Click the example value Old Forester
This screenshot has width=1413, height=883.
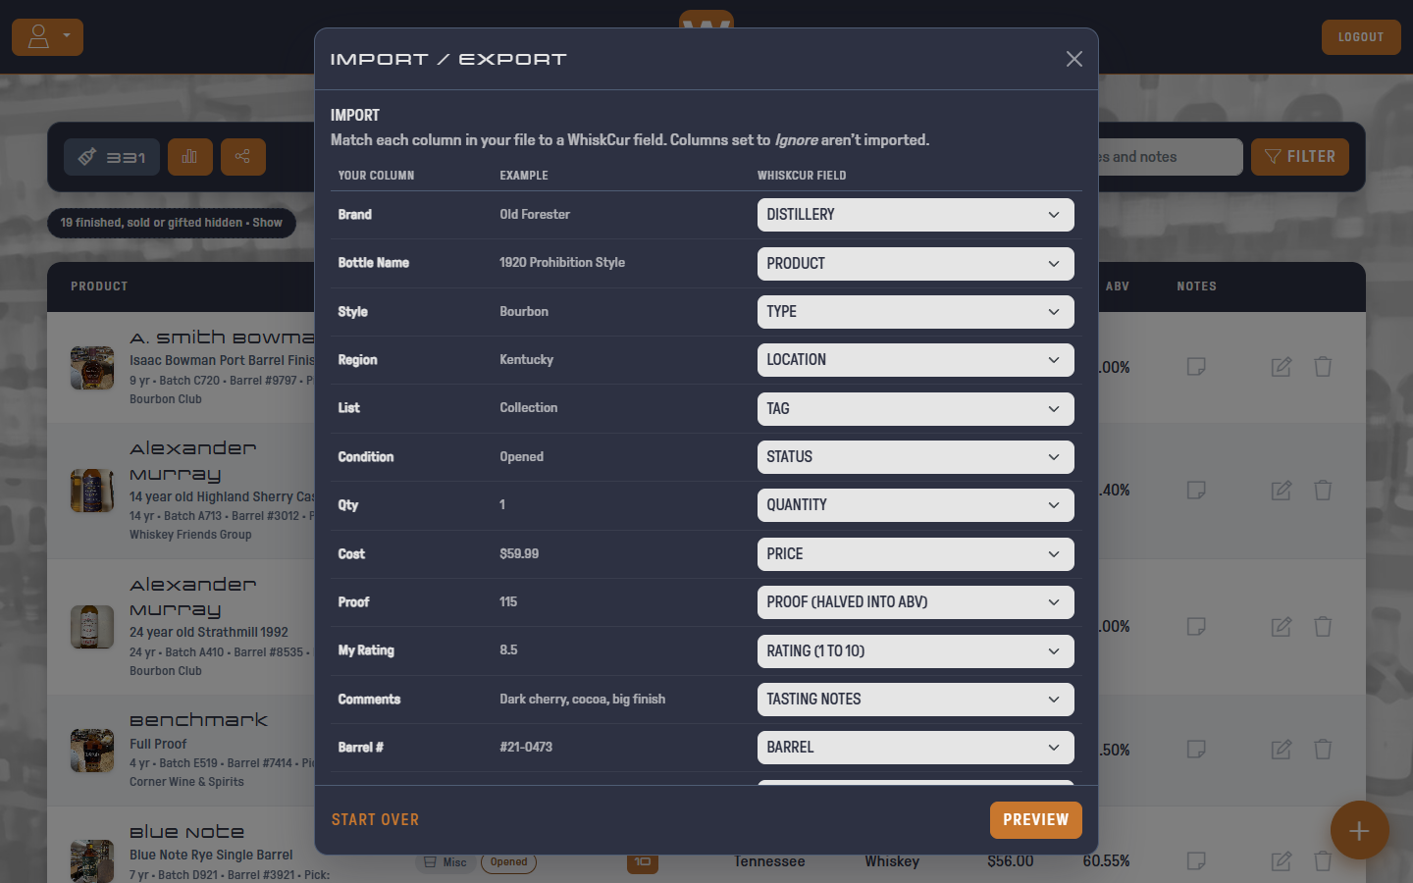tap(535, 214)
